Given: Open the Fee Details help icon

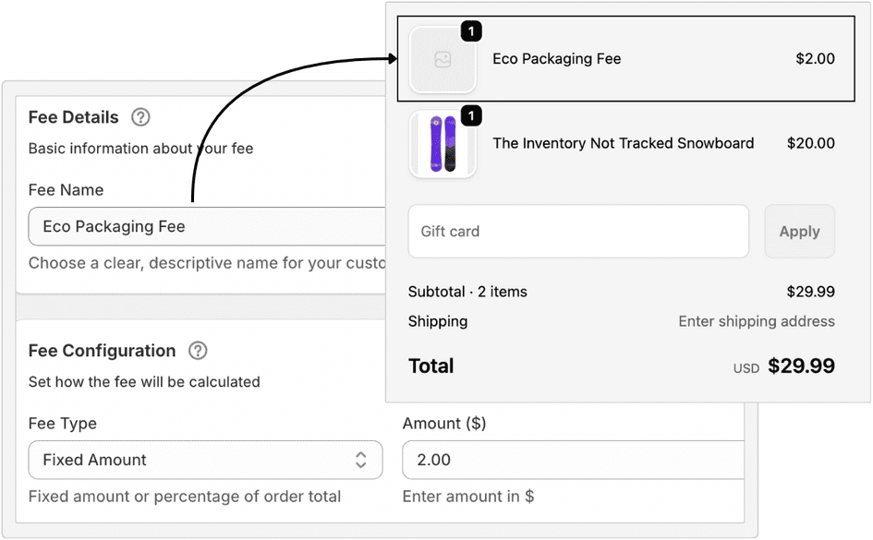Looking at the screenshot, I should (x=140, y=117).
